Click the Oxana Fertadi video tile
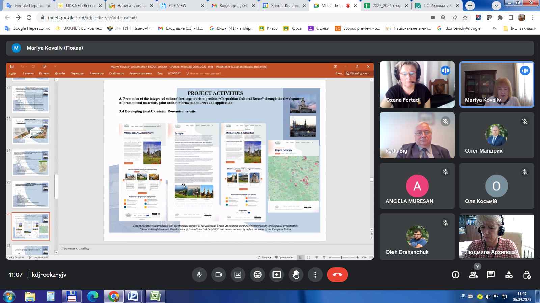540x303 pixels. point(417,85)
